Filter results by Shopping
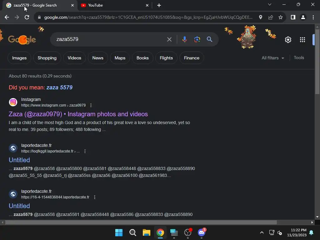320x240 pixels. click(47, 58)
